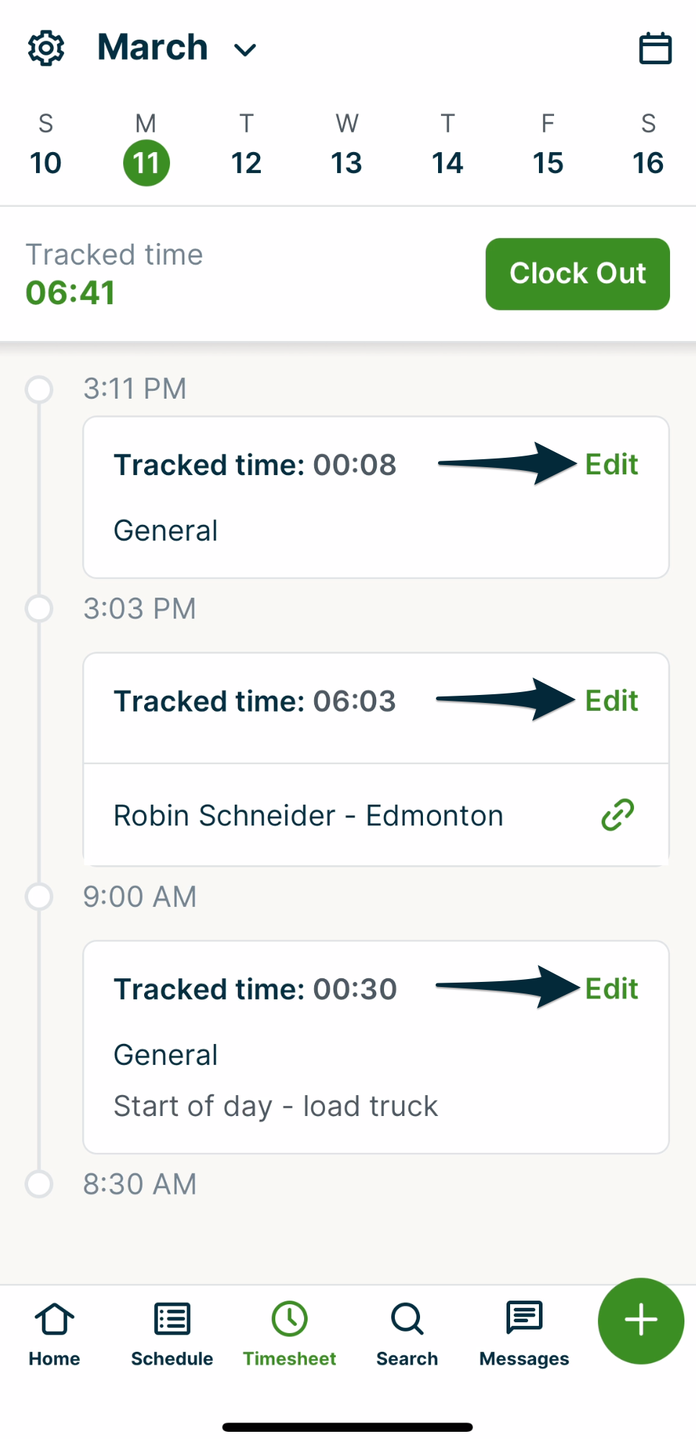
Task: Open settings via the gear icon
Action: pos(46,48)
